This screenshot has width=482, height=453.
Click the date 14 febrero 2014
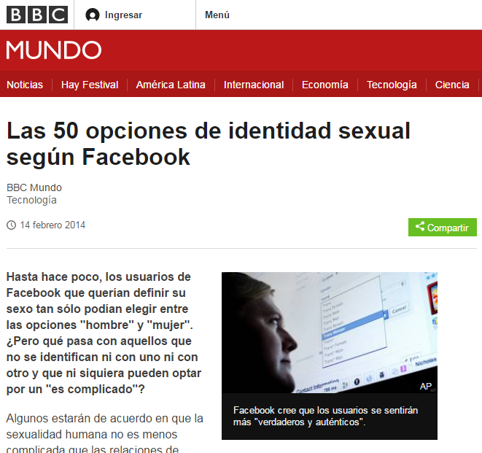[53, 225]
